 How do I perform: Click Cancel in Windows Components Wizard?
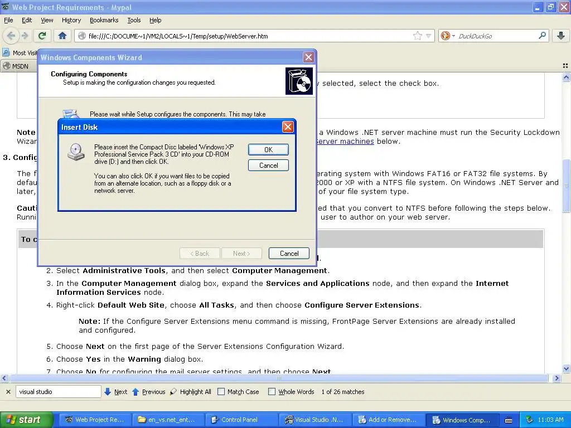(289, 254)
